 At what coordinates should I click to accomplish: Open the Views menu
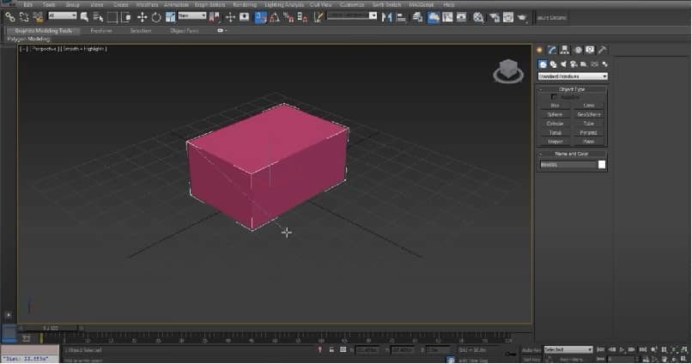tap(96, 4)
